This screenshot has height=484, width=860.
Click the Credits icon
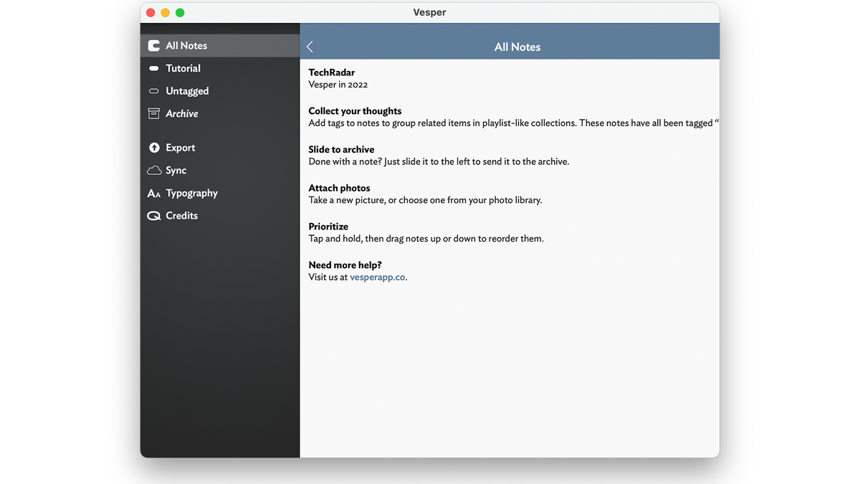click(153, 216)
